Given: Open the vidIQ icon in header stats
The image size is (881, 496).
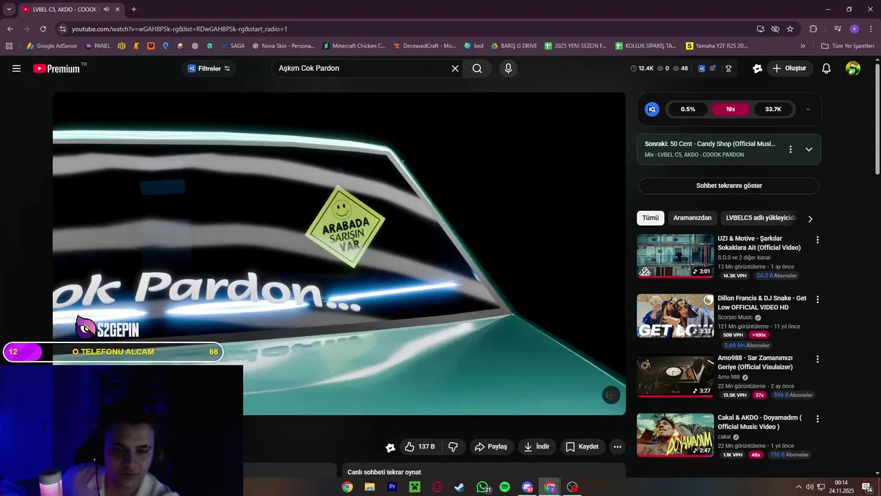Looking at the screenshot, I should pyautogui.click(x=701, y=68).
